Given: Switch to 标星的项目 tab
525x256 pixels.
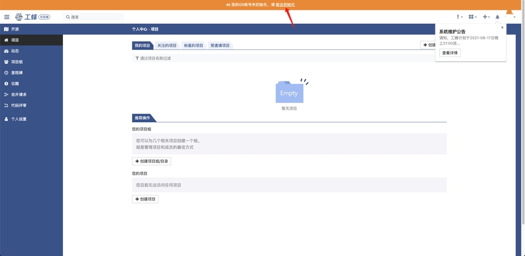Looking at the screenshot, I should [x=194, y=45].
